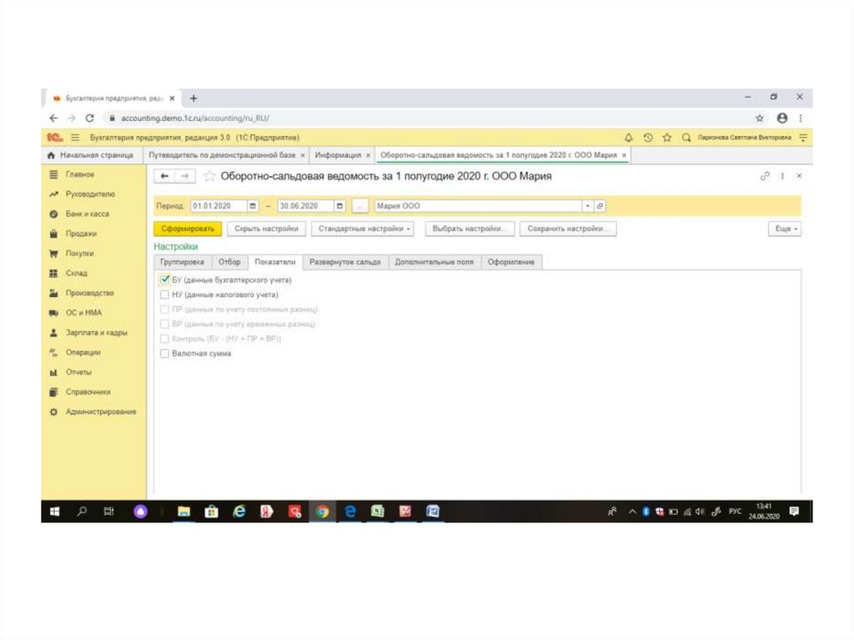The image size is (854, 640).
Task: Switch to the Группировка tab
Action: click(x=182, y=262)
